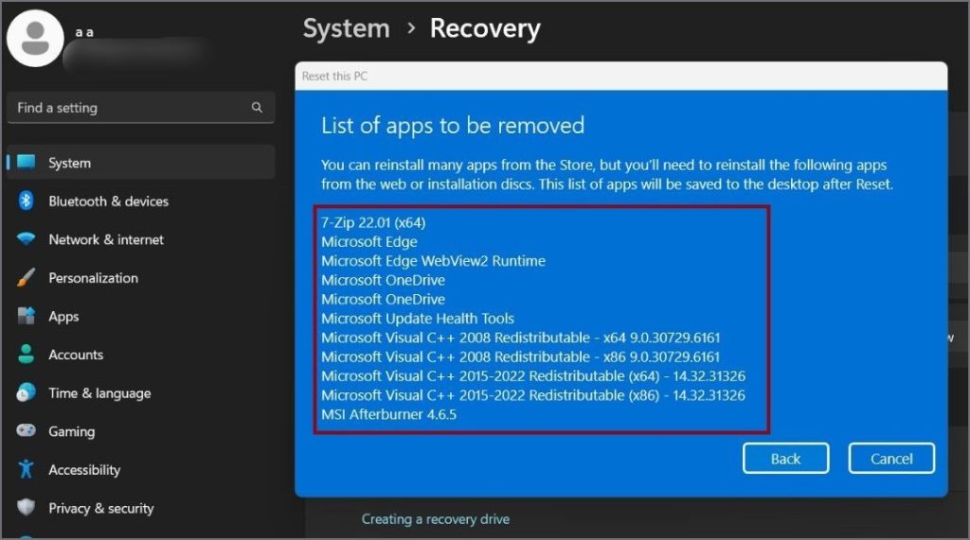970x540 pixels.
Task: Click the Gaming controller icon
Action: point(27,431)
